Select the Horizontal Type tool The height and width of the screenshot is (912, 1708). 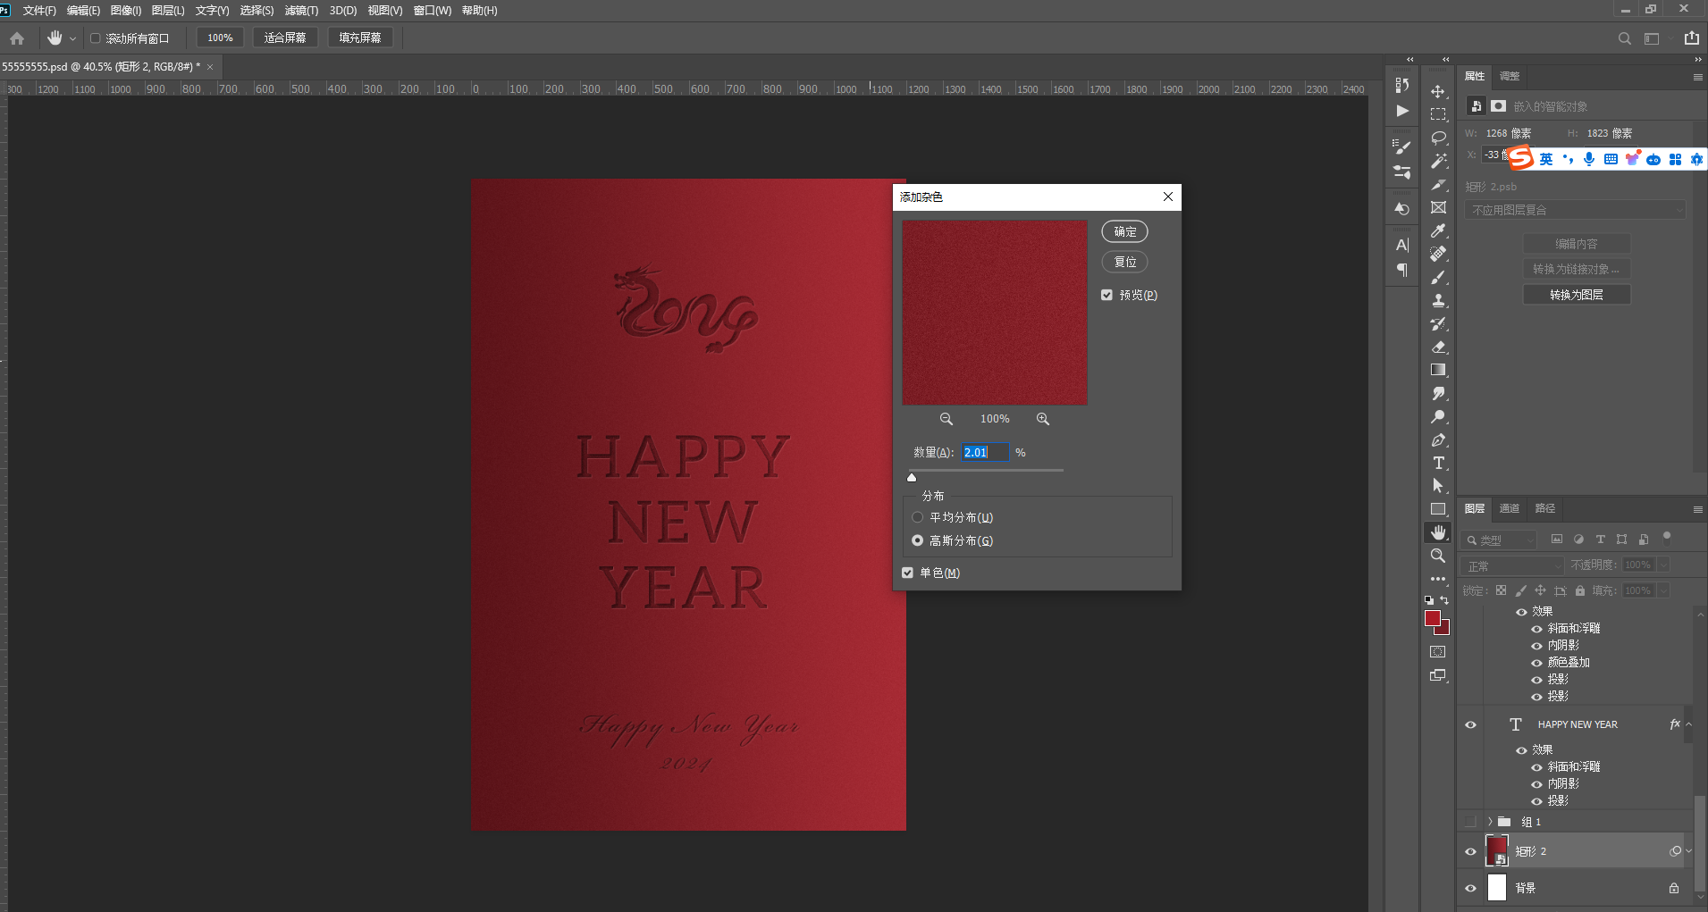coord(1438,463)
